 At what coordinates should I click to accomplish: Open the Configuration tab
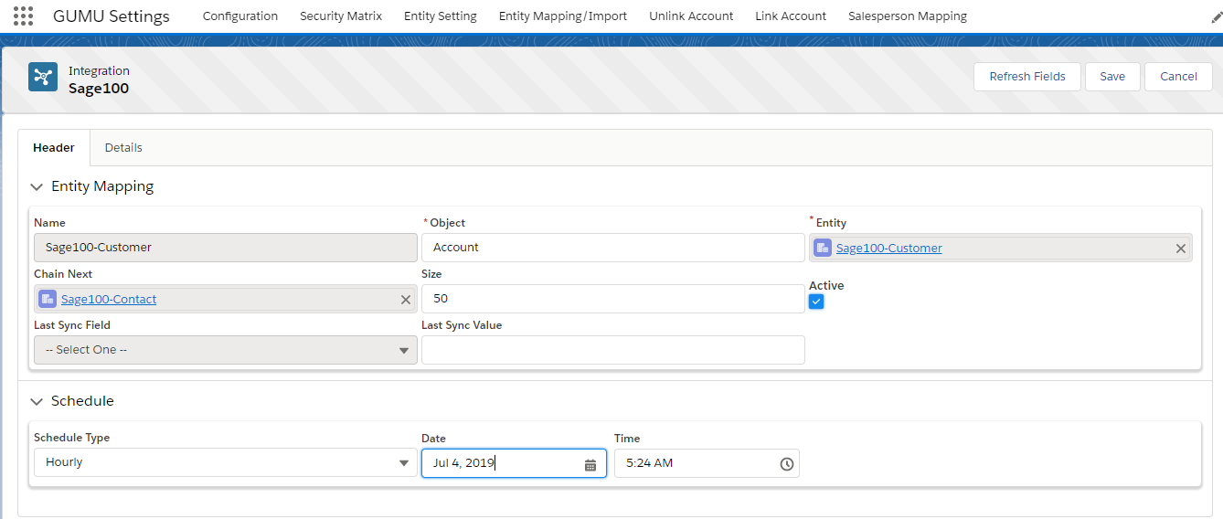(240, 16)
